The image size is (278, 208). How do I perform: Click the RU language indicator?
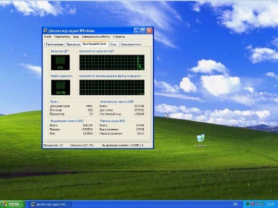(x=235, y=204)
